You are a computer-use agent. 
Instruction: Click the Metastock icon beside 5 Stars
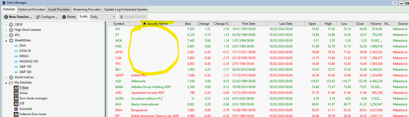16,88
